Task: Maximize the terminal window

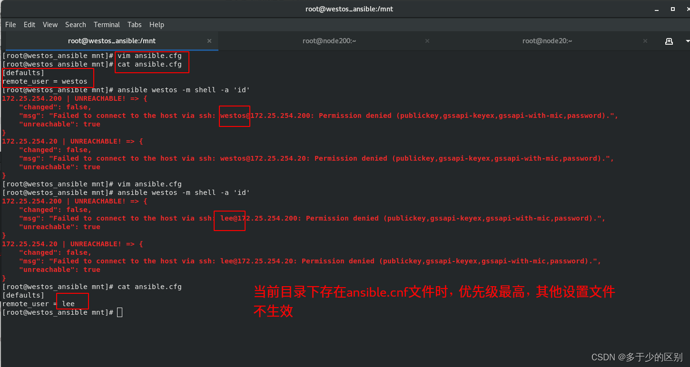Action: (672, 9)
